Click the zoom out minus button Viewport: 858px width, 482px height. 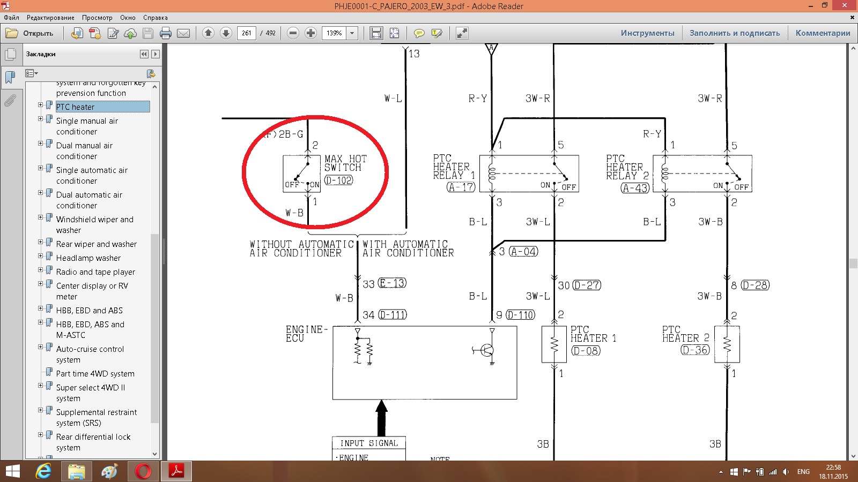point(293,33)
